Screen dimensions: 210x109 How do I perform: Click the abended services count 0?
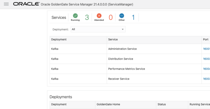[x=111, y=17]
